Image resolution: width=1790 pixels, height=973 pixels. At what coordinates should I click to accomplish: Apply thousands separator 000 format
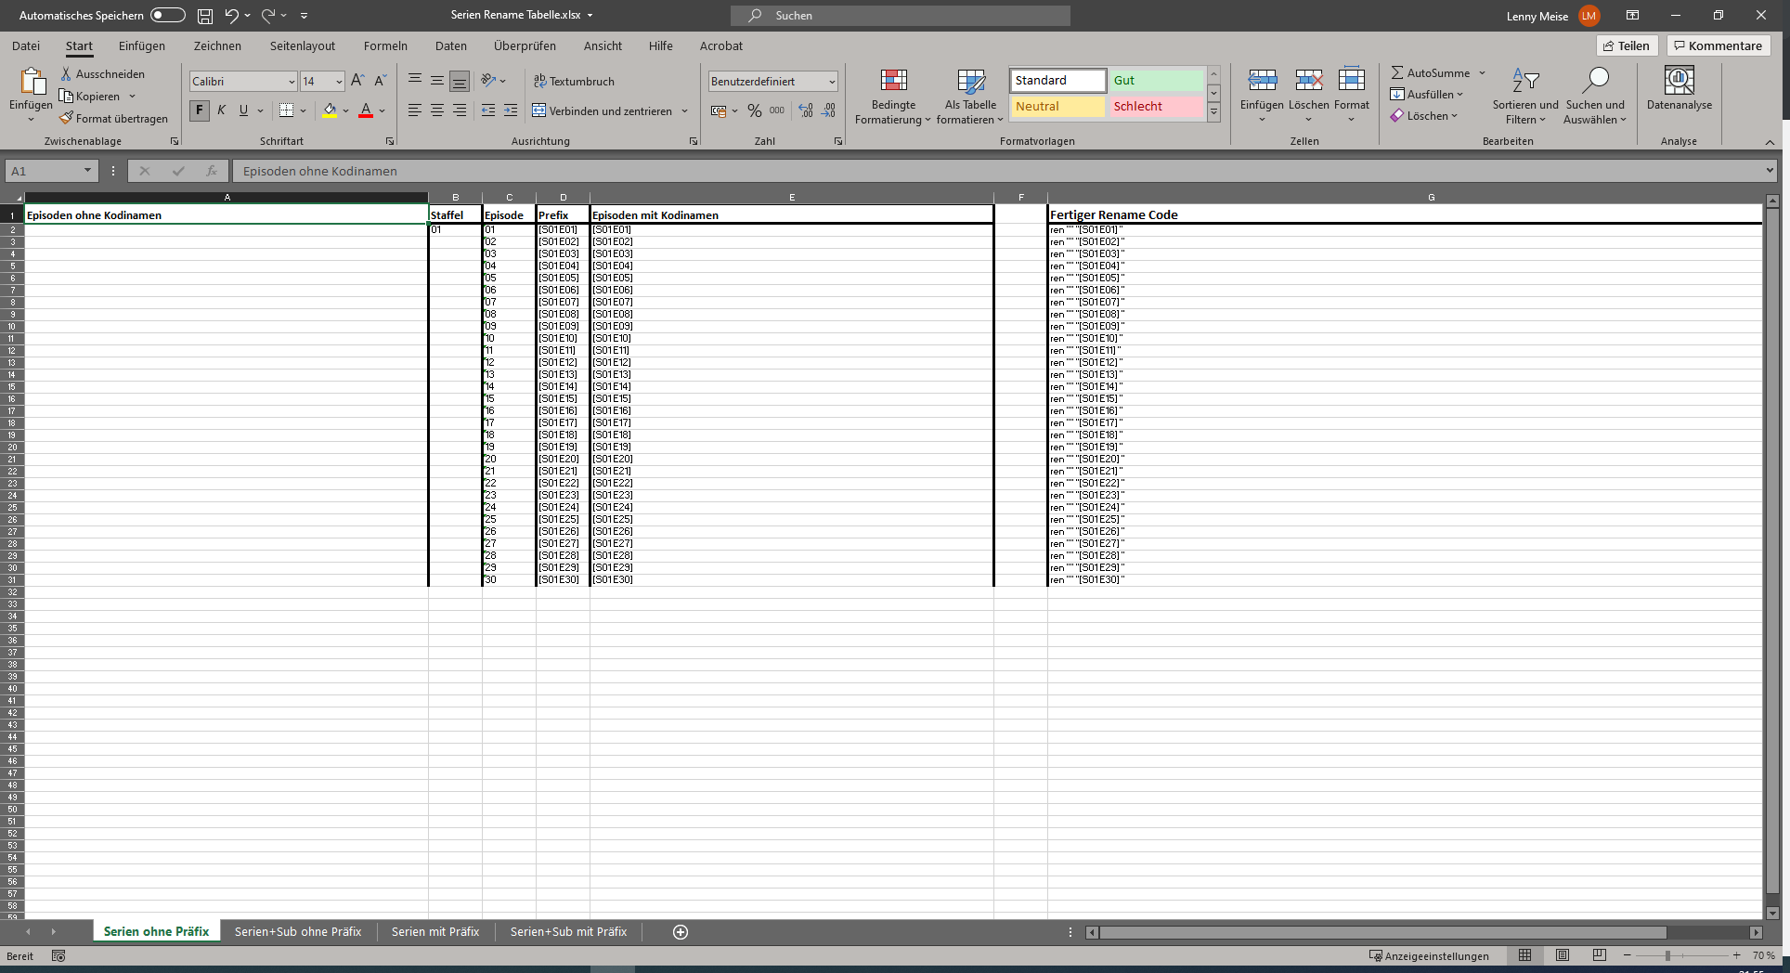click(777, 110)
